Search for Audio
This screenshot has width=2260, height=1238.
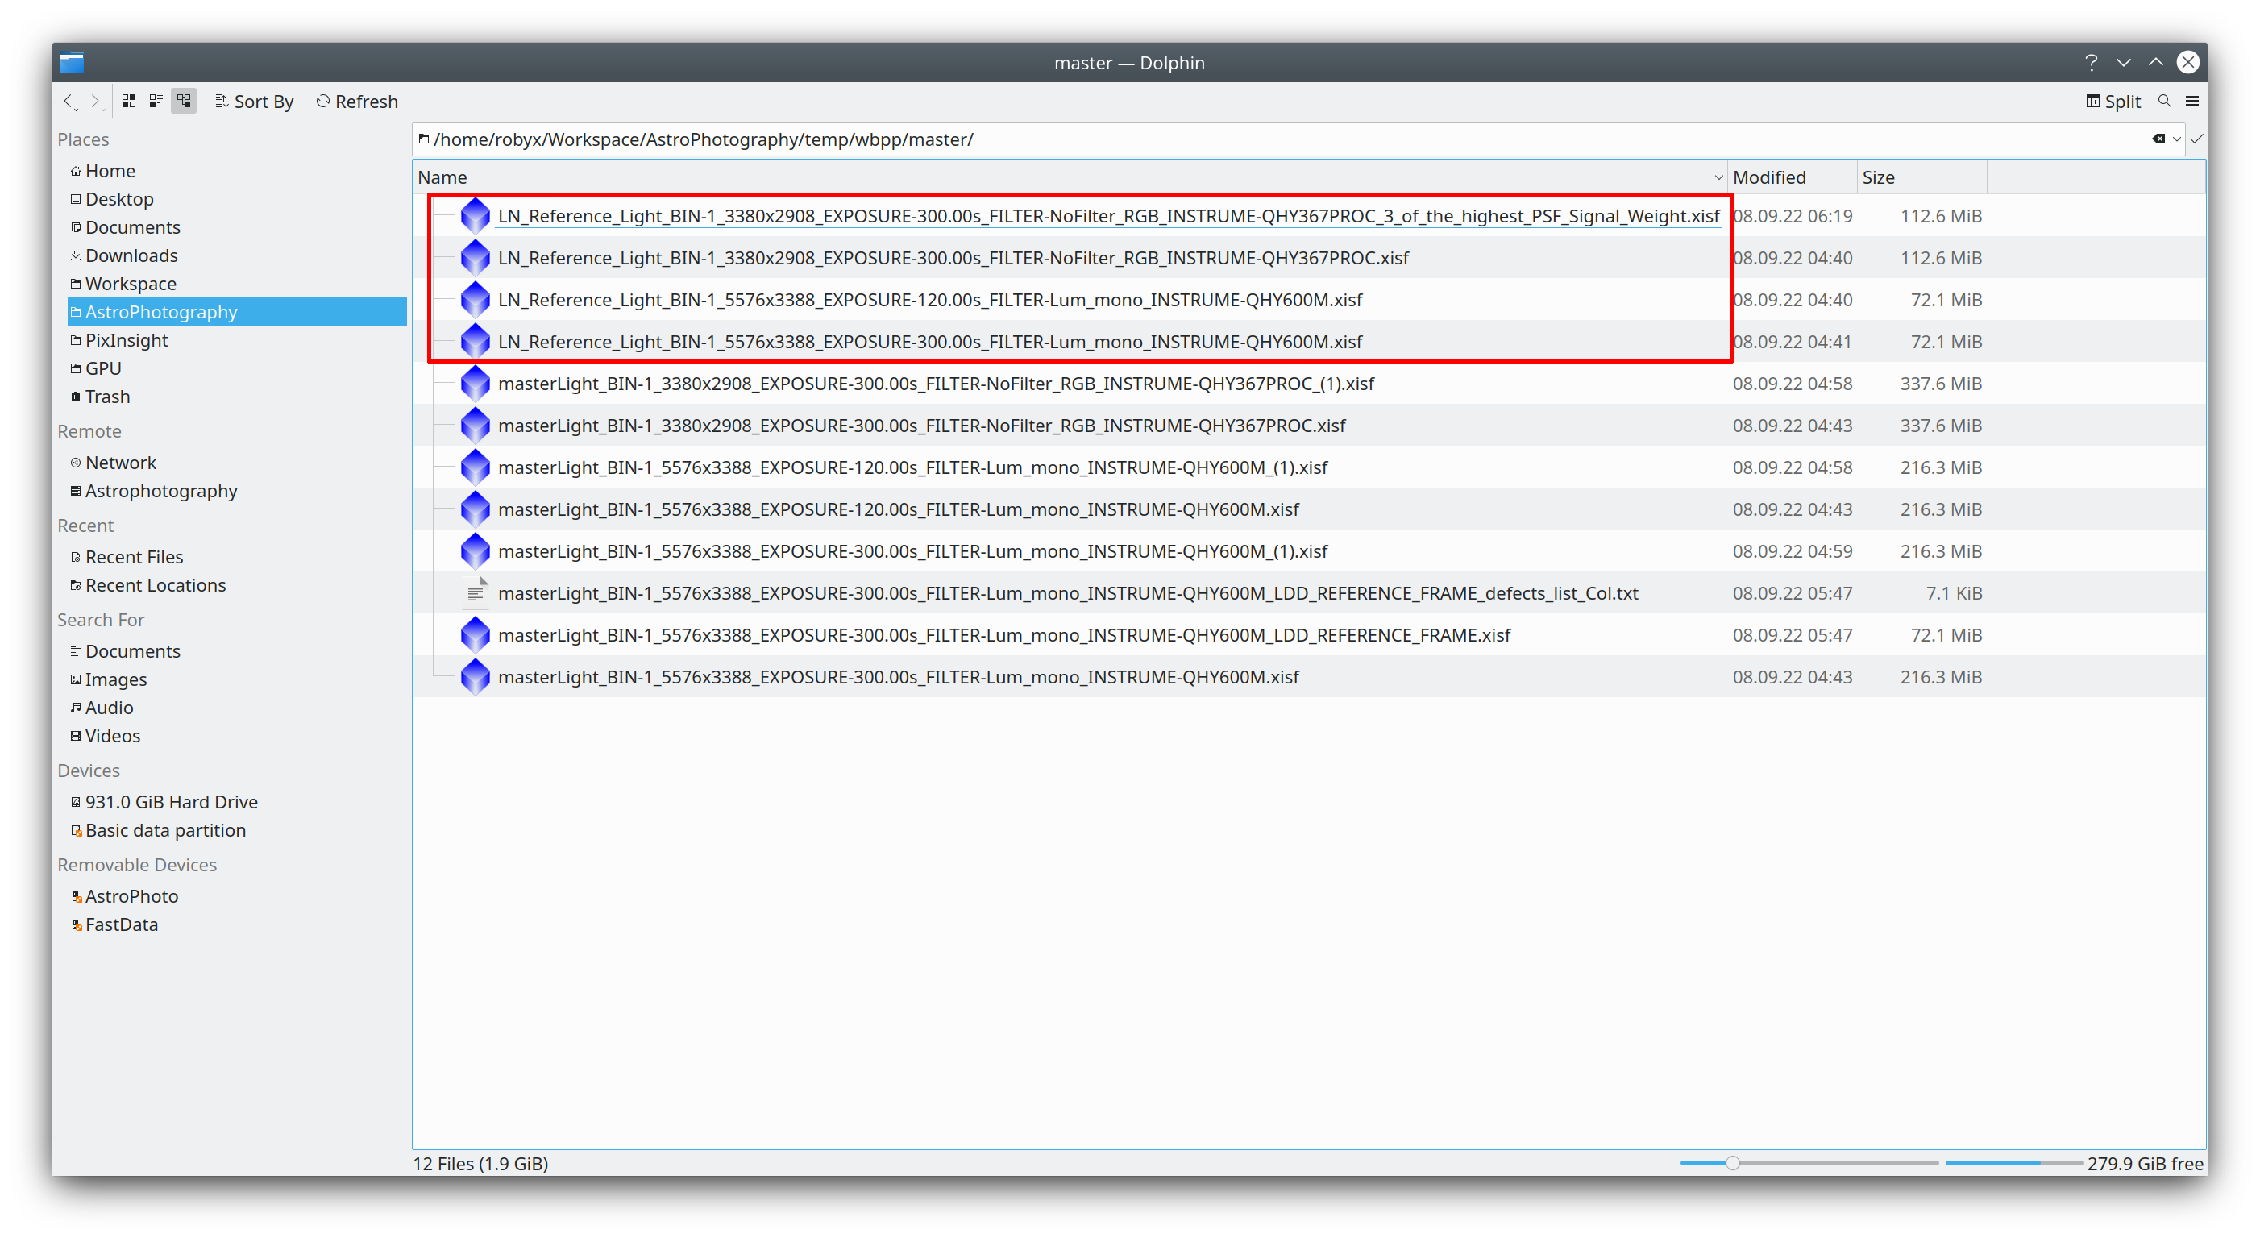point(109,707)
